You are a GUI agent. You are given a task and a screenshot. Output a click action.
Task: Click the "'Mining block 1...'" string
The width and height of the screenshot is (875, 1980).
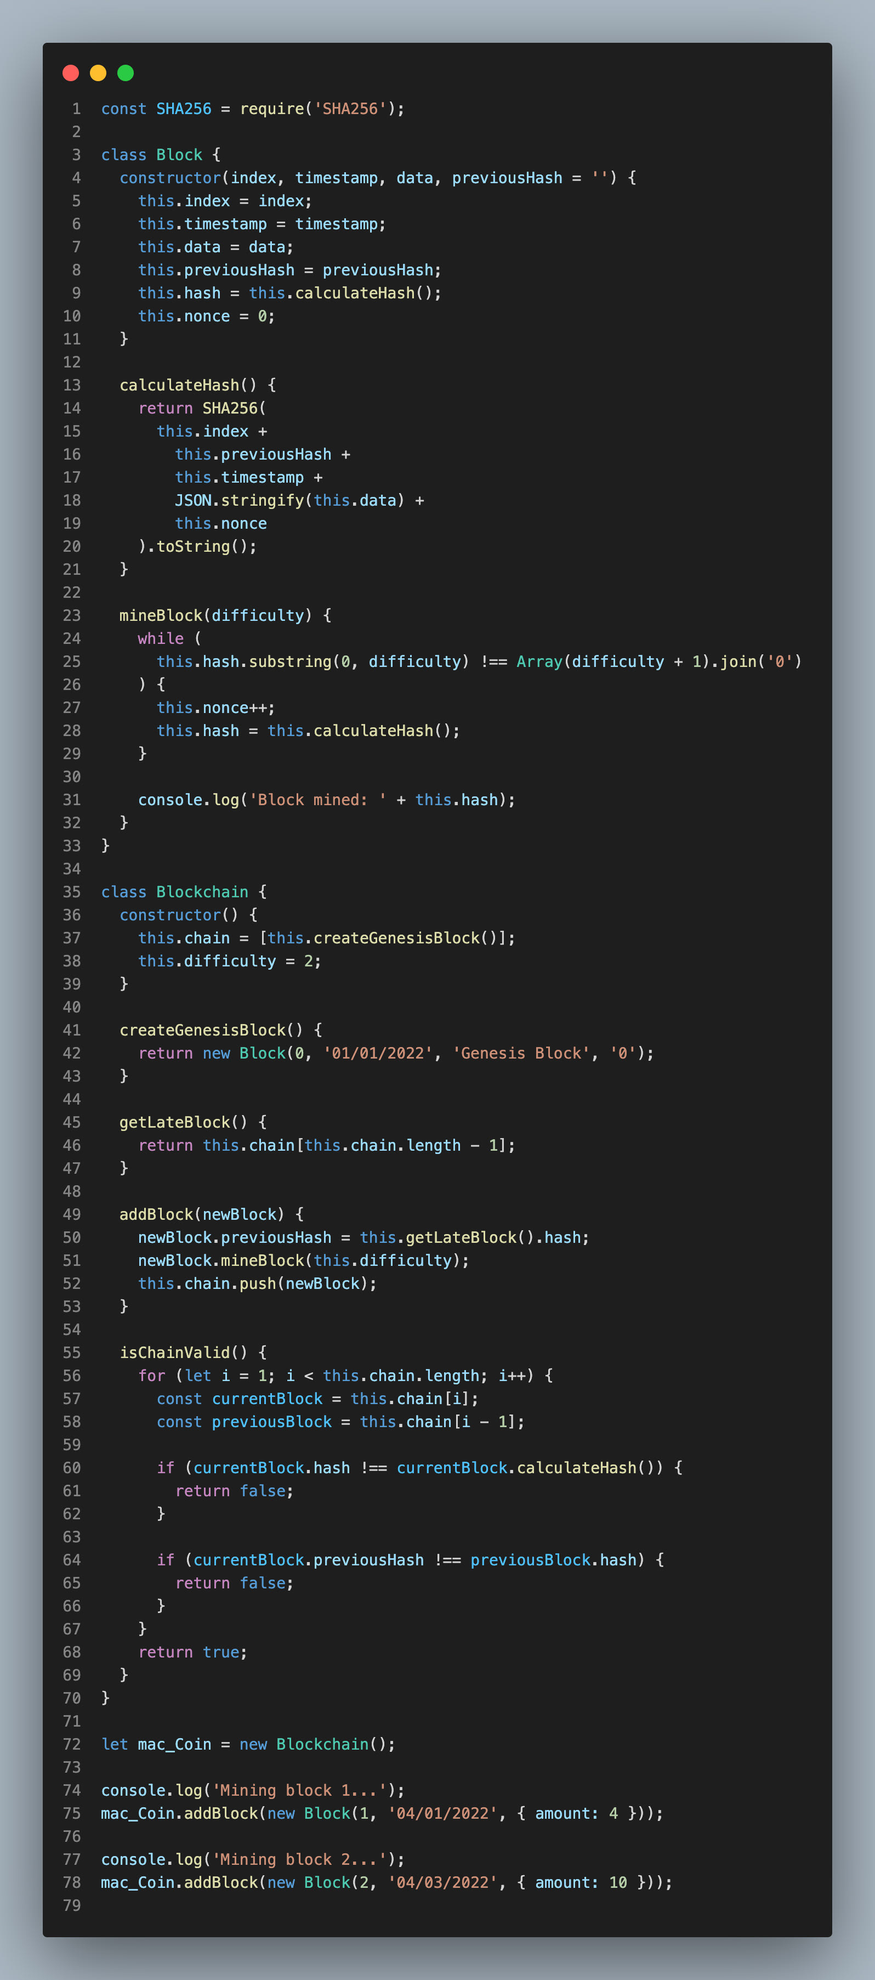pyautogui.click(x=299, y=1791)
